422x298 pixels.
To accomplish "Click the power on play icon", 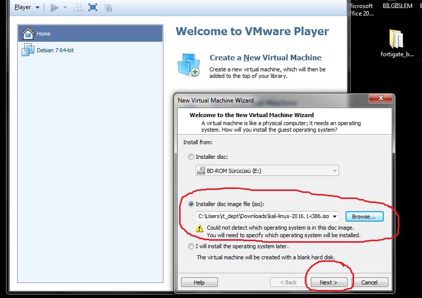I will pos(55,8).
